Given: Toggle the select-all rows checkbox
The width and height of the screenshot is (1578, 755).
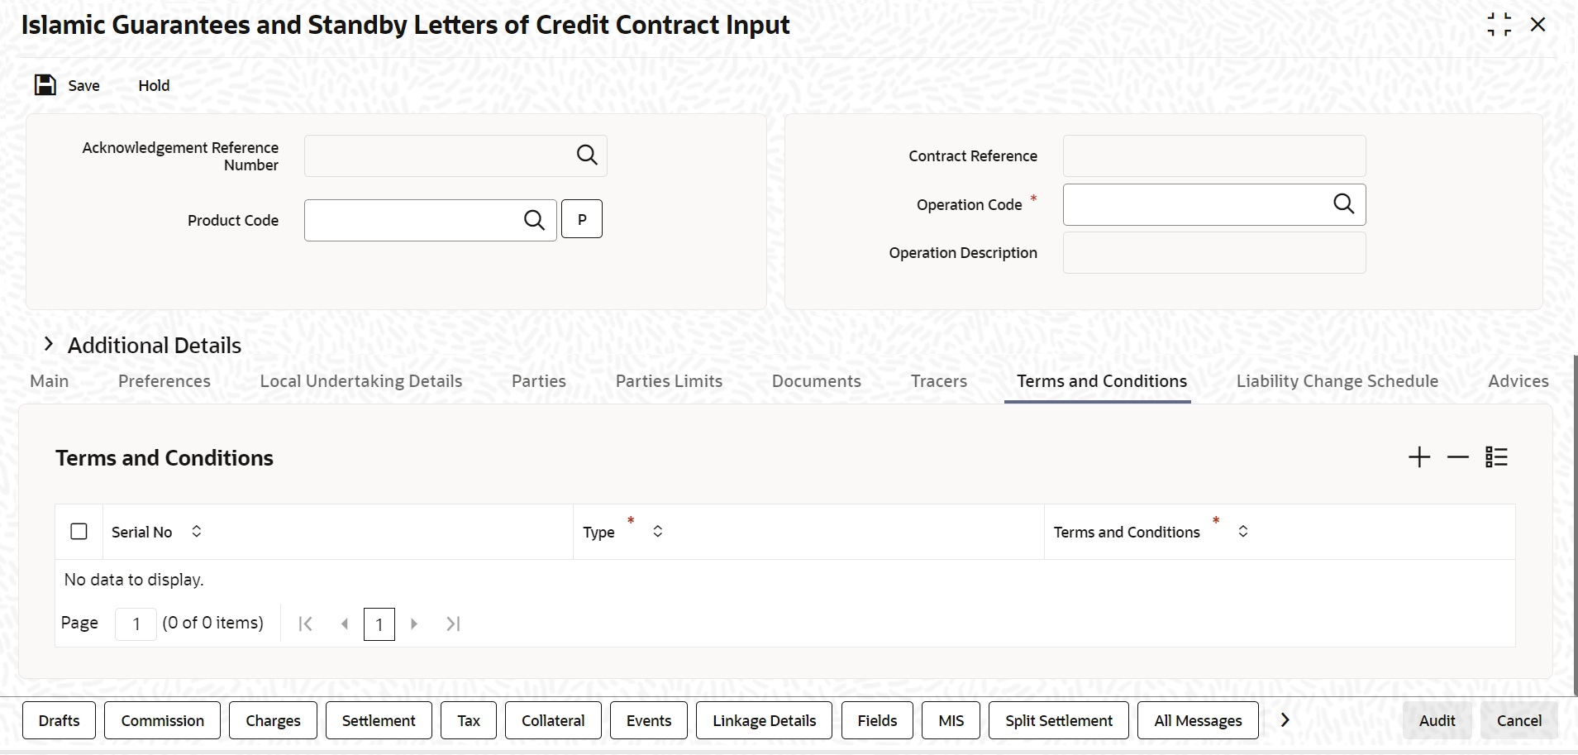Looking at the screenshot, I should [x=79, y=532].
